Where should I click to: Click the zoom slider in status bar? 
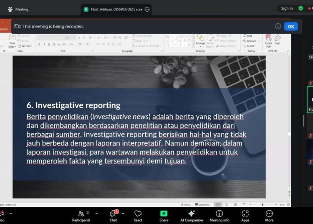point(262,205)
